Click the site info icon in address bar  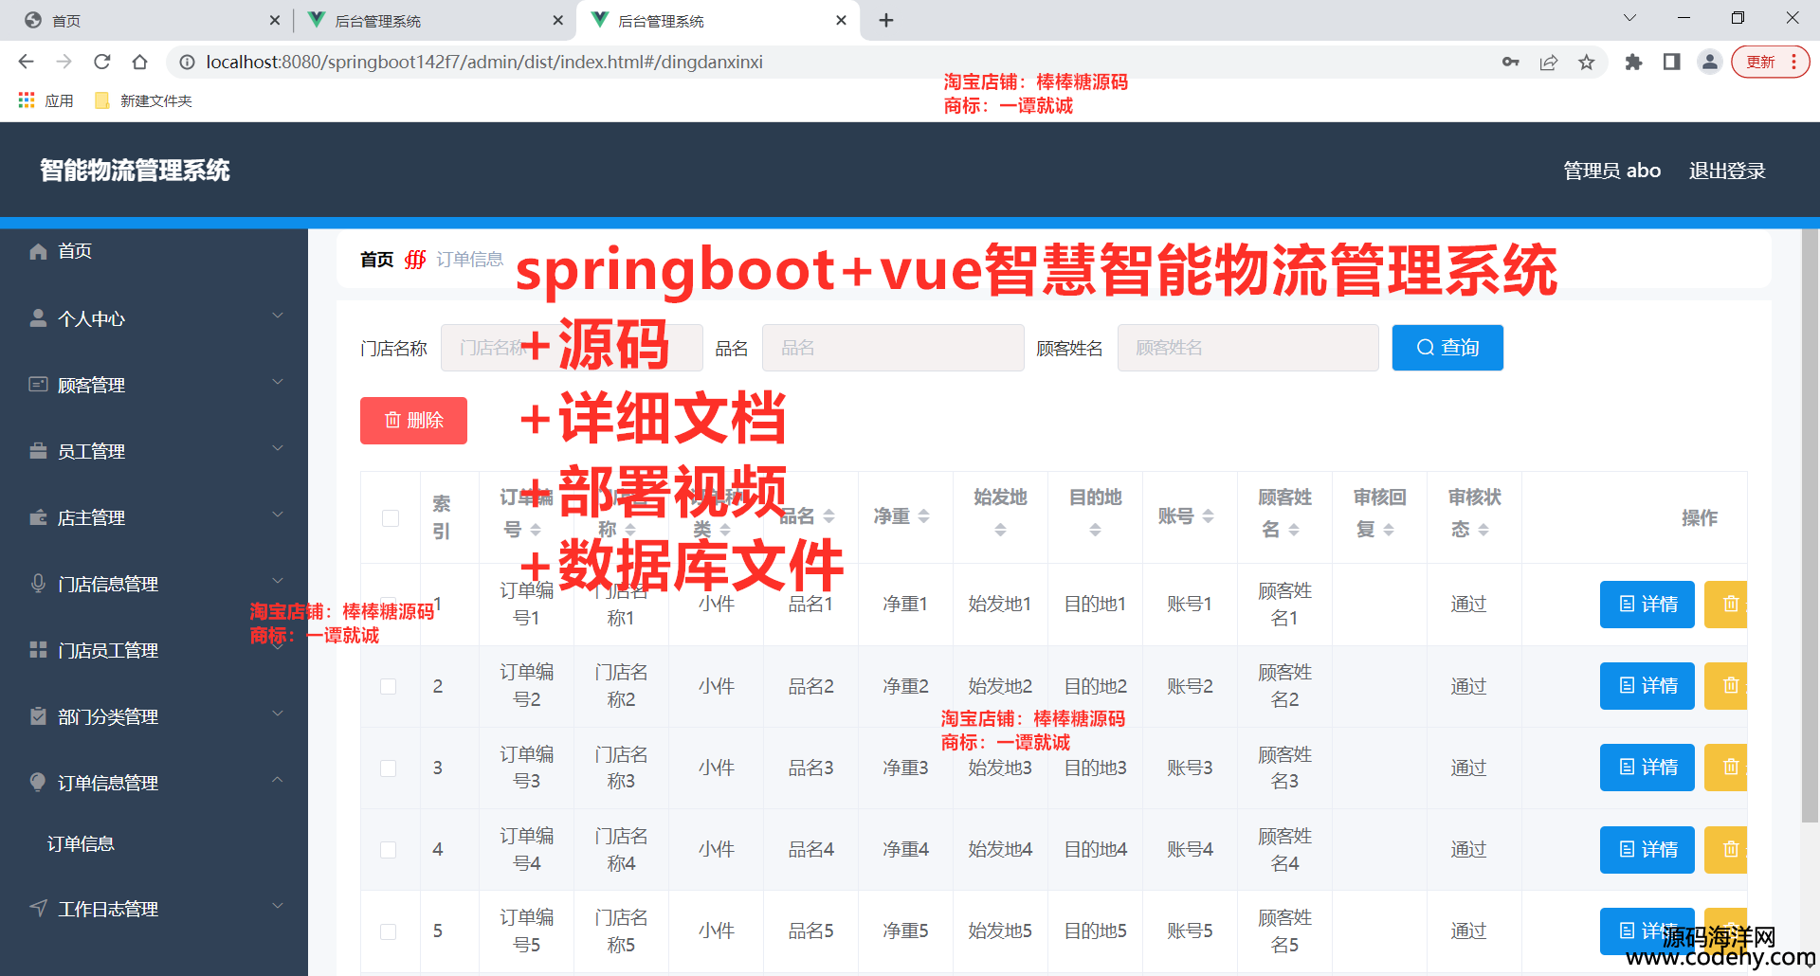tap(187, 62)
